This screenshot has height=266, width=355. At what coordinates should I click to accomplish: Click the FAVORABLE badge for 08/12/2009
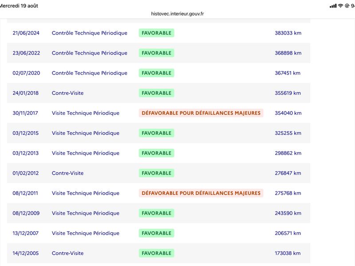pyautogui.click(x=157, y=213)
